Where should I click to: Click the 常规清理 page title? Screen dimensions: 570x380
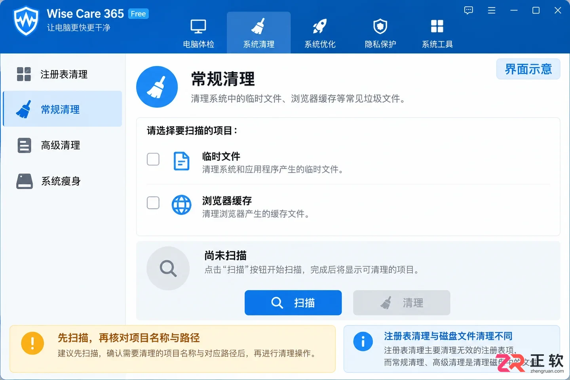pos(223,79)
